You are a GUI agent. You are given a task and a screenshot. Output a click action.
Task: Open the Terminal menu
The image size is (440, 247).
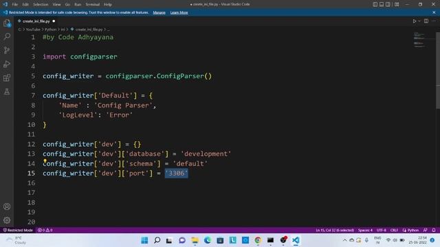pos(93,5)
